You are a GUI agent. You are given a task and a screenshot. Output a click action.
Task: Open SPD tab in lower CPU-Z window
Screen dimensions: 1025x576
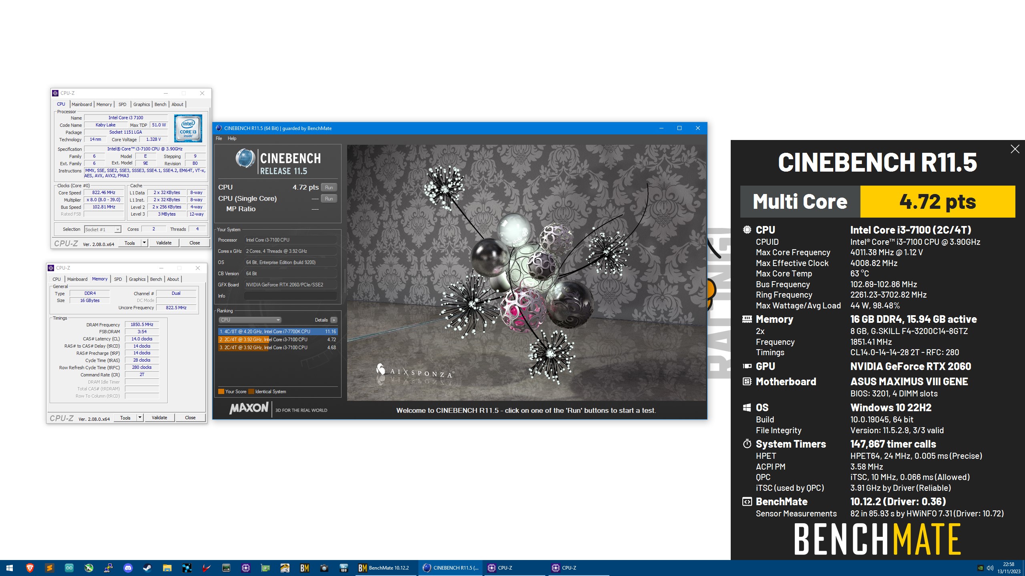(x=118, y=279)
